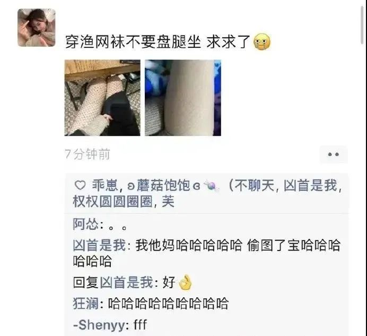367x336 pixels.
Task: Tap the heart likes icon
Action: click(x=80, y=185)
